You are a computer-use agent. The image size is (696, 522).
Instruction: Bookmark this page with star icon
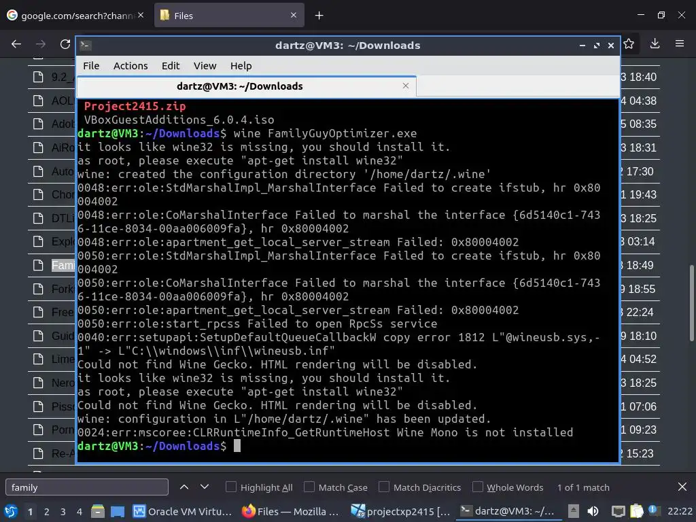click(629, 43)
